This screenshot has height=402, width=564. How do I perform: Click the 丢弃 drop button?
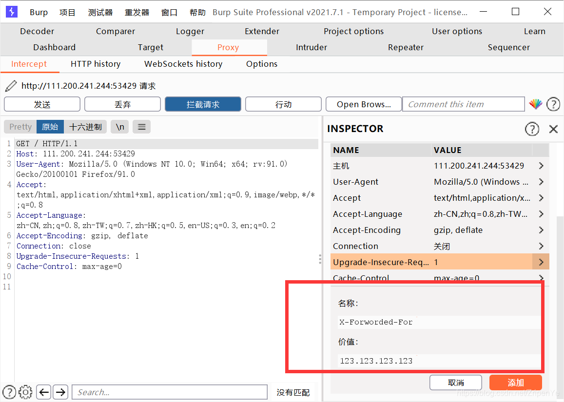123,104
